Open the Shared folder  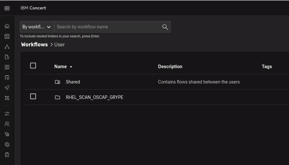click(x=73, y=82)
